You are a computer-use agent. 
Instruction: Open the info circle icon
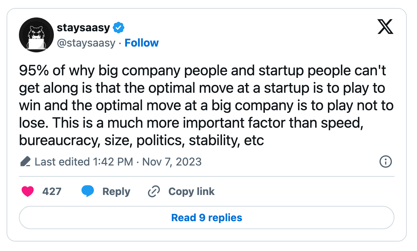[386, 162]
